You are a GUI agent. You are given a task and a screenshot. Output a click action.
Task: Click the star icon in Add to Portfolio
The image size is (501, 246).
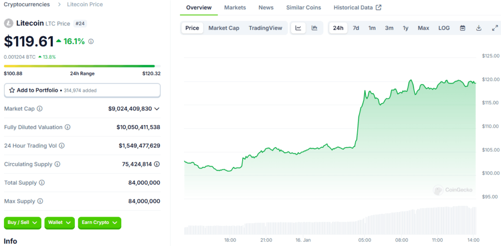[12, 90]
